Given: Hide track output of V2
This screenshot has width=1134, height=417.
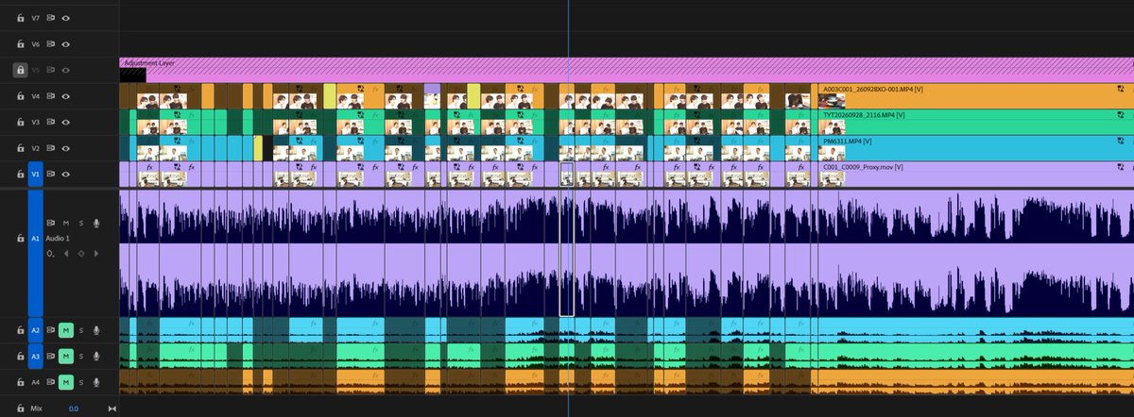Looking at the screenshot, I should (66, 148).
